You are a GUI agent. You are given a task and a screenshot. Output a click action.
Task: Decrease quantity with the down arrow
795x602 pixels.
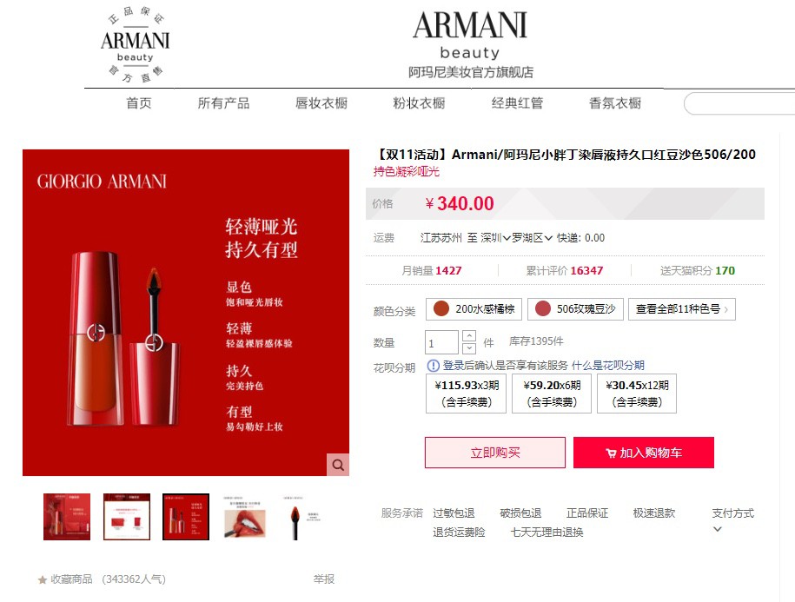click(469, 348)
